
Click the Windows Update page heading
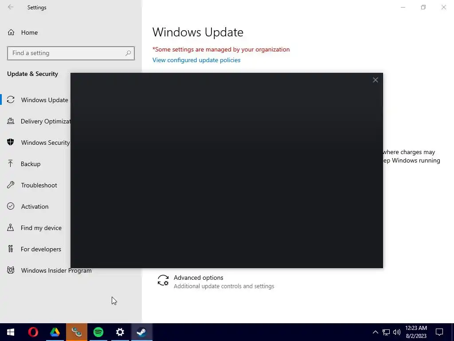[x=198, y=32]
